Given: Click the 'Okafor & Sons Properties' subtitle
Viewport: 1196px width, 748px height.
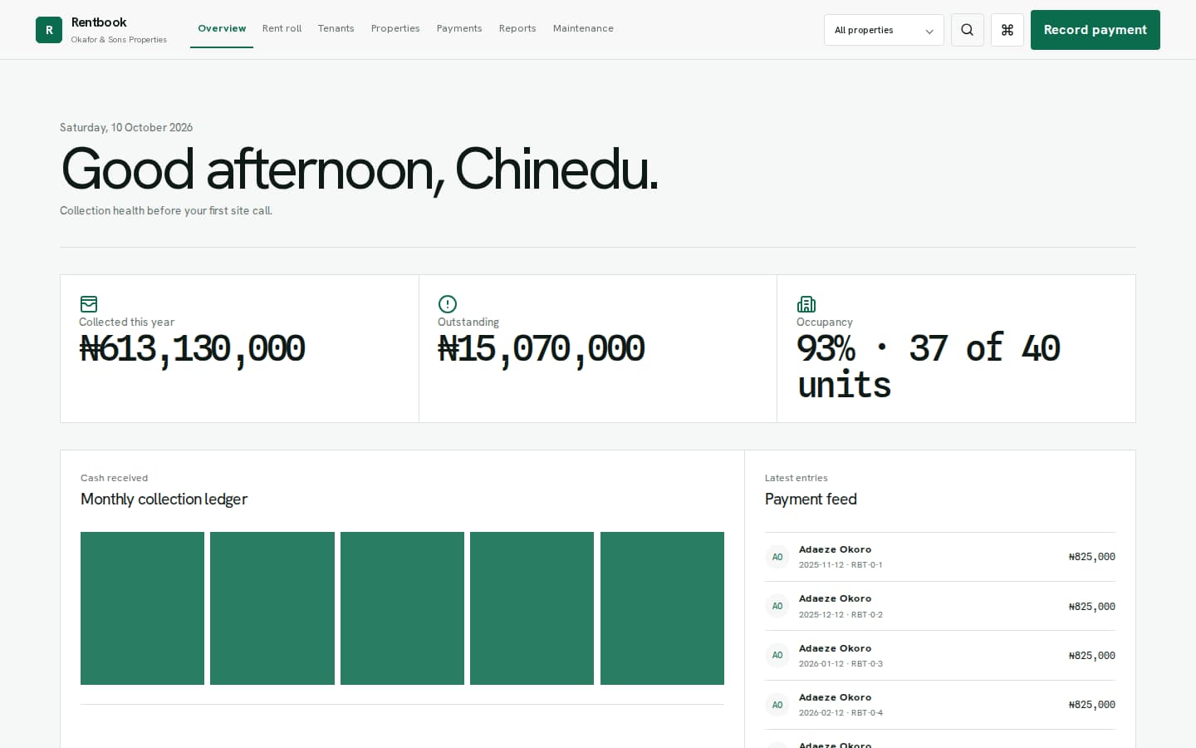Looking at the screenshot, I should click(119, 40).
